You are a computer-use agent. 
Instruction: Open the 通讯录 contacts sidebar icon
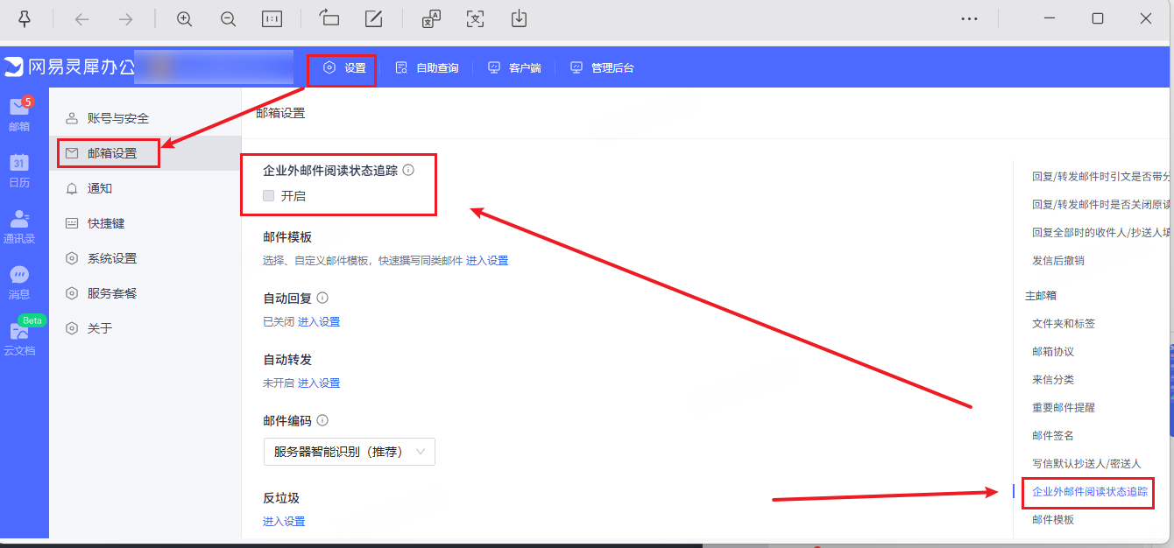point(19,227)
